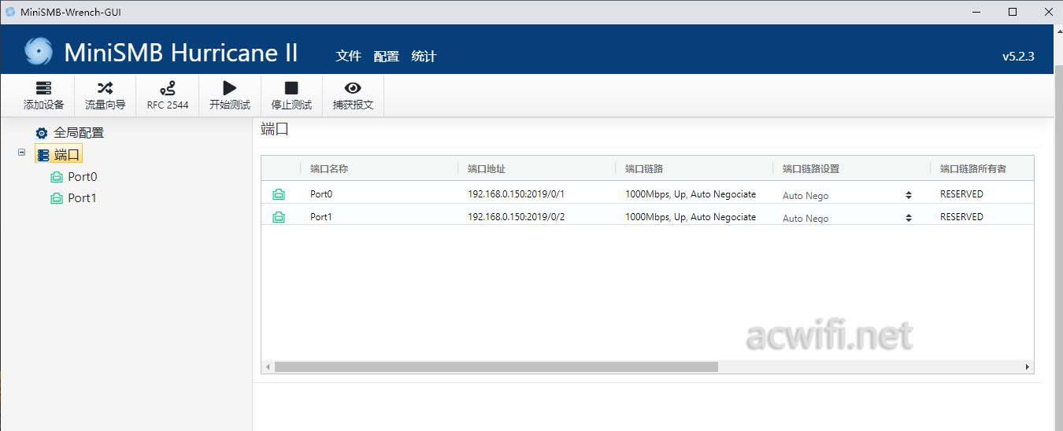Image resolution: width=1063 pixels, height=431 pixels.
Task: Click address 192.168.0.150:2019/0/2
Action: tap(517, 216)
